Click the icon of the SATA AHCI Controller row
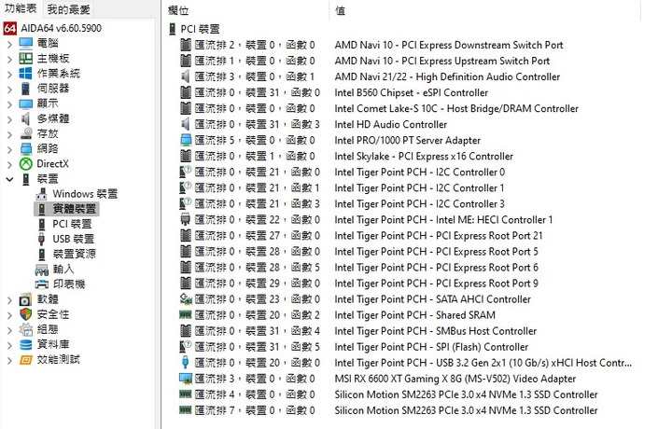The image size is (672, 429). coord(185,298)
